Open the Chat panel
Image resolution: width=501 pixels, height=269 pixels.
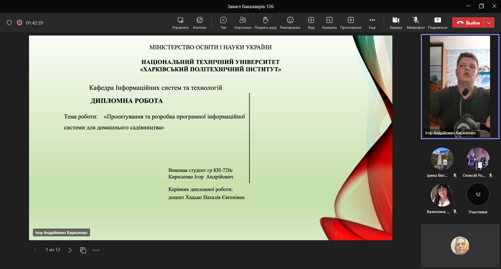coord(223,23)
